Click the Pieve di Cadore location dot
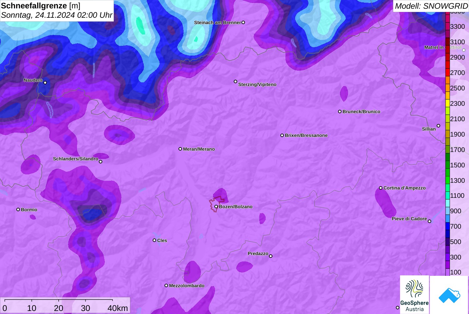469x314 pixels. (x=429, y=221)
